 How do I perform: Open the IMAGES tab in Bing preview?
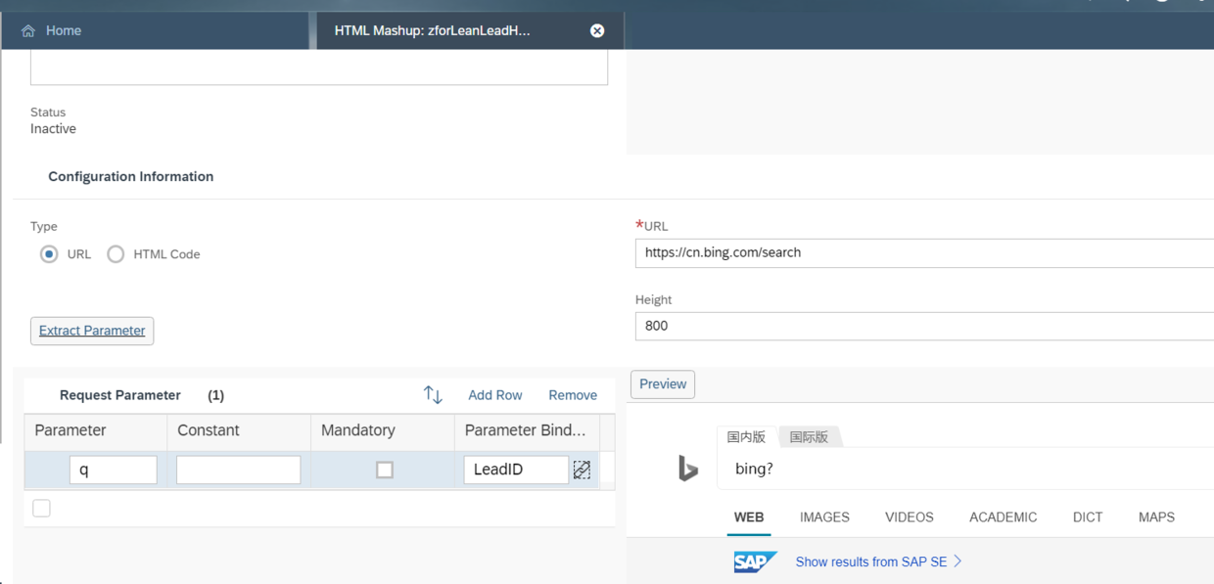pos(824,517)
